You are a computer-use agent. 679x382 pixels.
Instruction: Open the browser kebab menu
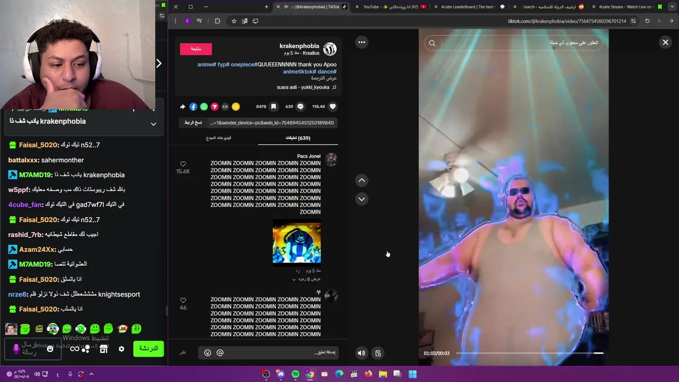[x=176, y=21]
